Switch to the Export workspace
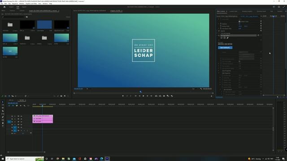Image resolution: width=287 pixels, height=161 pixels. 24,7
